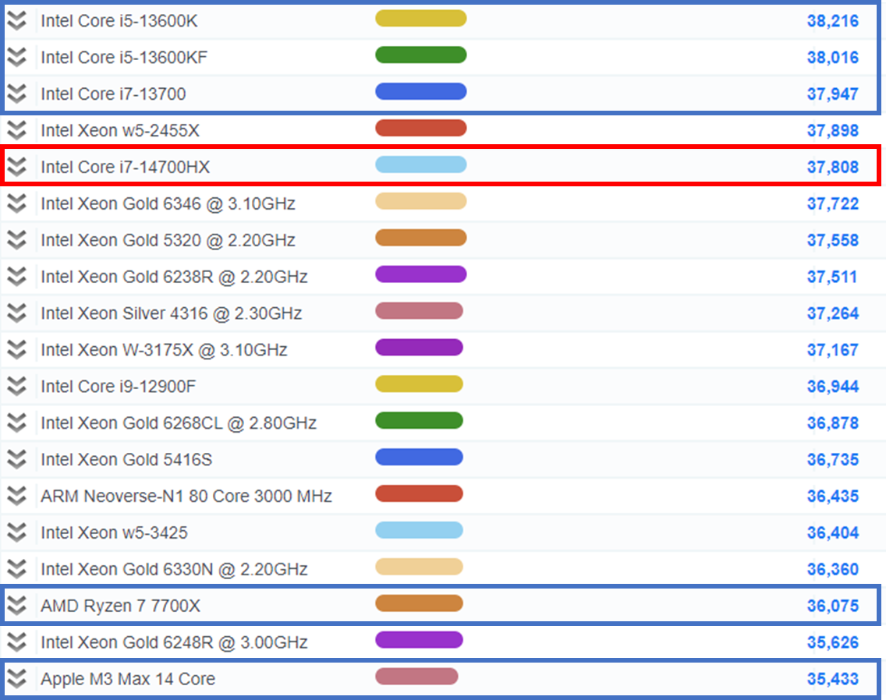
Task: Open the Intel Xeon Gold 6268CL link
Action: point(179,422)
